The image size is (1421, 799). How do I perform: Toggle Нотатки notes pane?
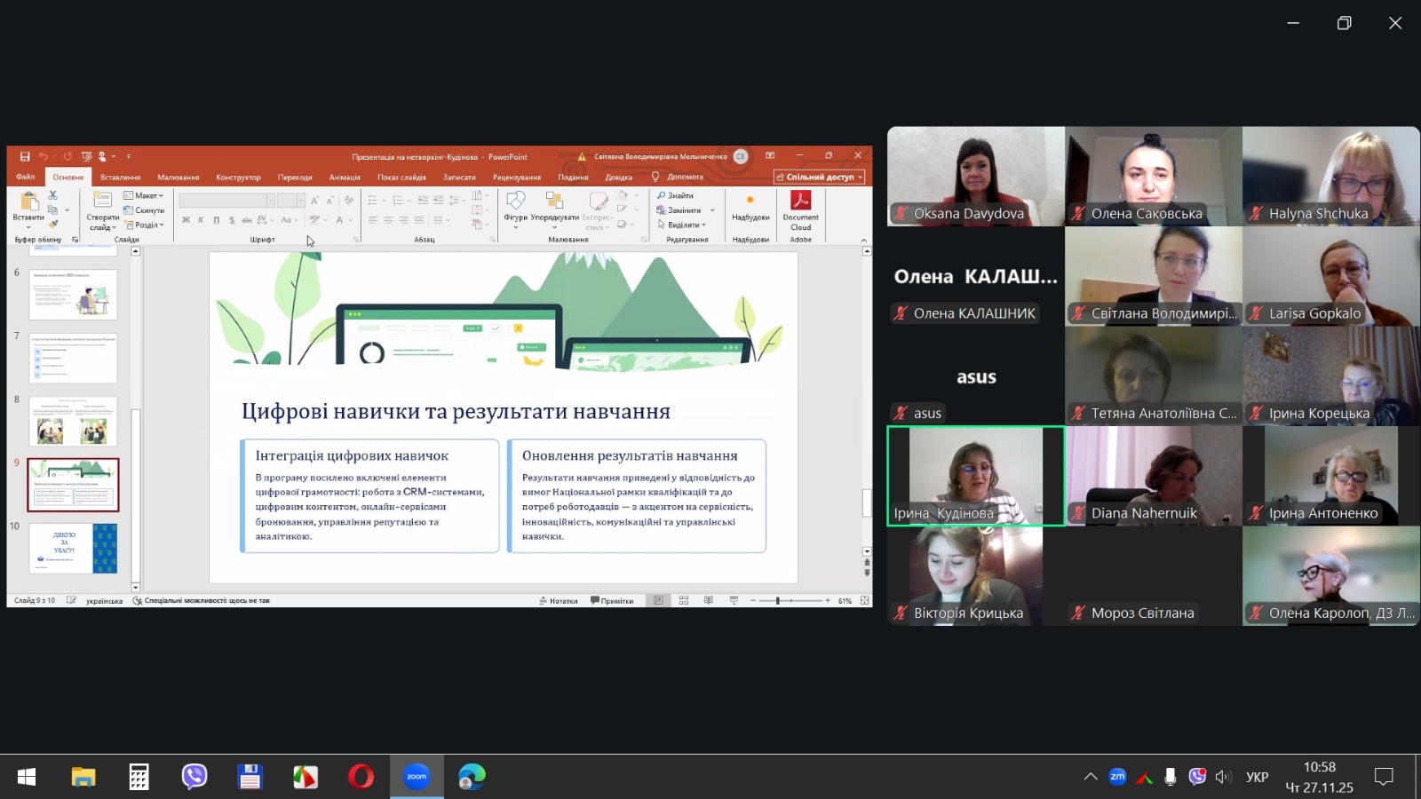point(559,601)
